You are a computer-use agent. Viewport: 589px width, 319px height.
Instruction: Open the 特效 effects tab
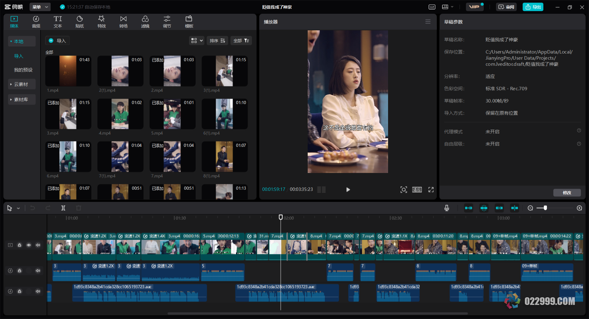tap(102, 22)
